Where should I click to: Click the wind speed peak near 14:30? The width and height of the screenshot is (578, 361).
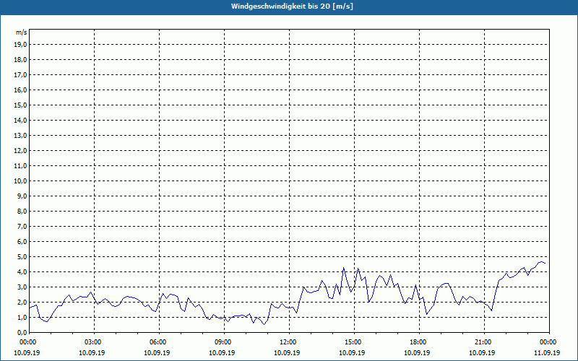(x=344, y=268)
